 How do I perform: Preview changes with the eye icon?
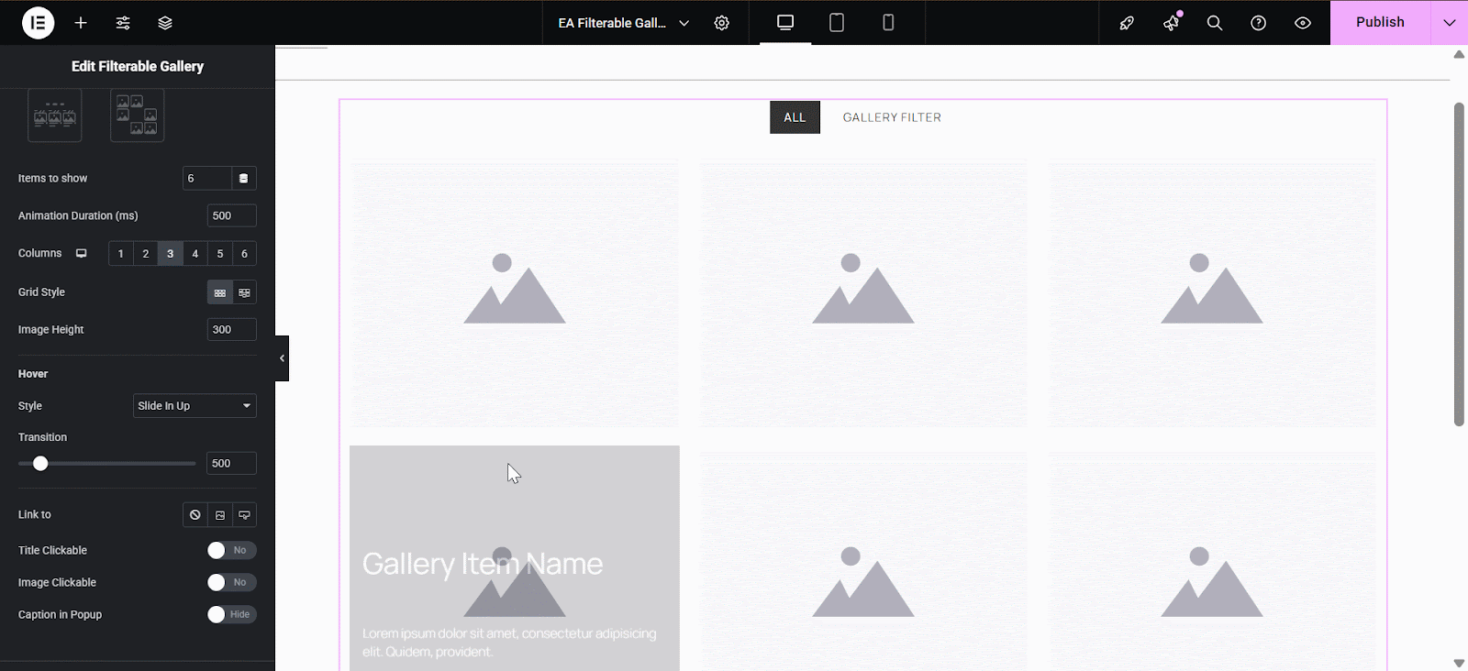1303,23
